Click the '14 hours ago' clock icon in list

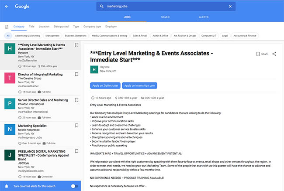[x=20, y=92]
